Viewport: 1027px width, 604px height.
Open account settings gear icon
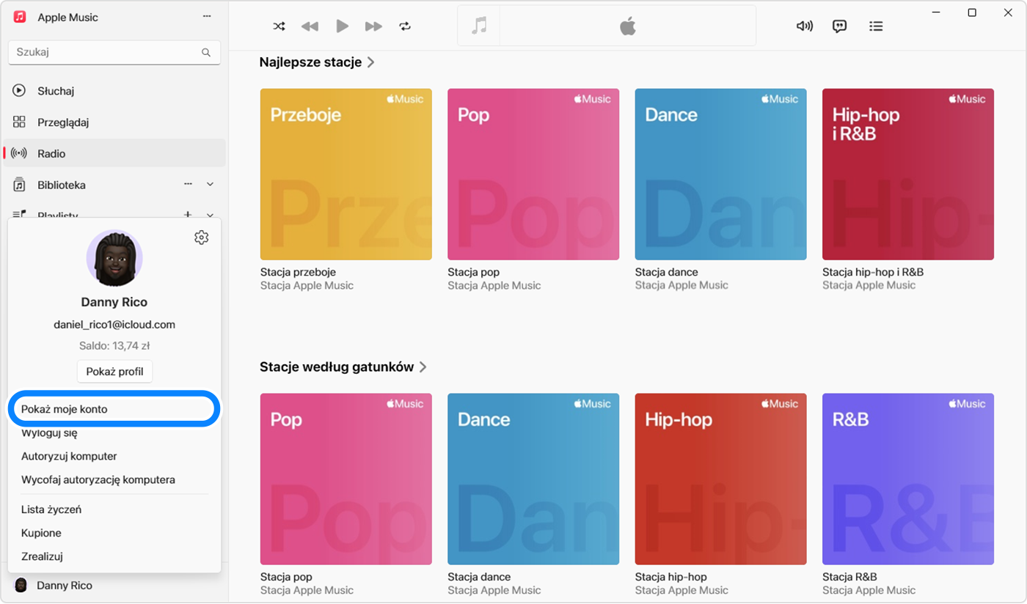[x=201, y=237]
